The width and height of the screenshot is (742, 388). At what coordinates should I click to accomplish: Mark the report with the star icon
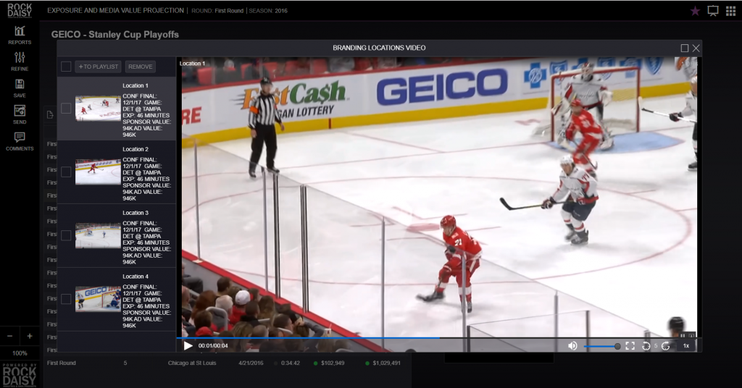coord(695,11)
